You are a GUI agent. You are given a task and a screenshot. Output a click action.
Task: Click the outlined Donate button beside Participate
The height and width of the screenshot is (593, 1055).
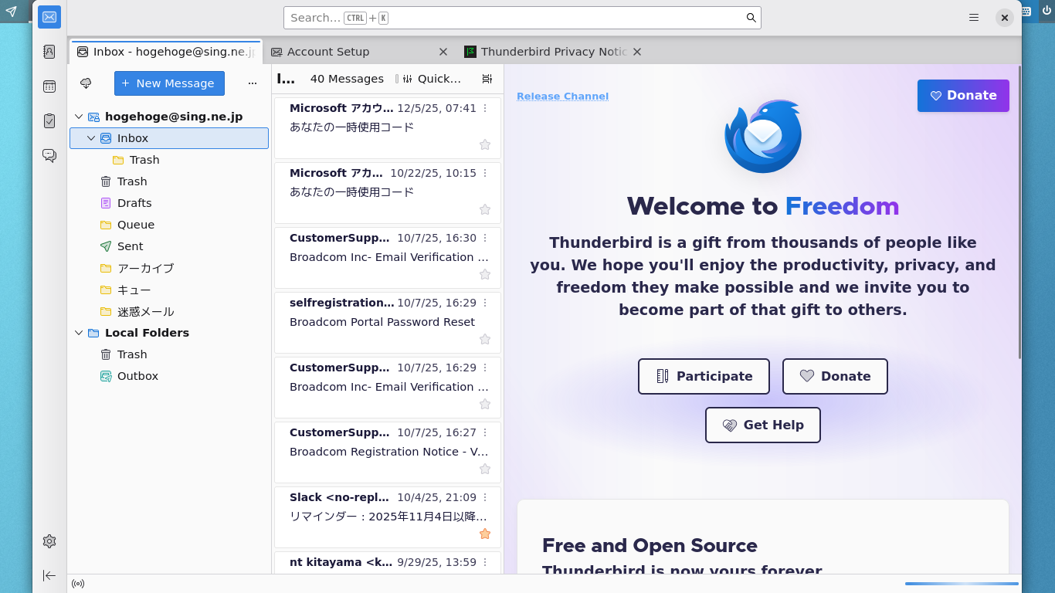point(835,376)
